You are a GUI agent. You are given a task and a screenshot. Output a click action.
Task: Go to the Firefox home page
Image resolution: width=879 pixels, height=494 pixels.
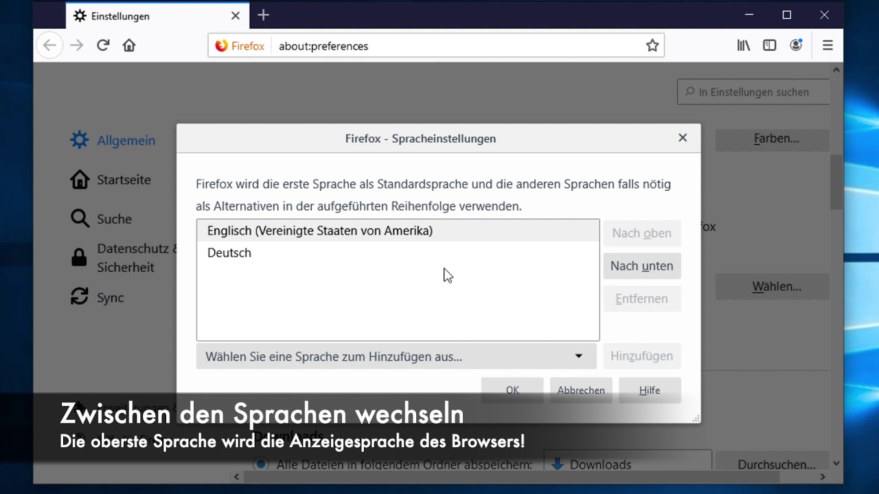pyautogui.click(x=129, y=46)
